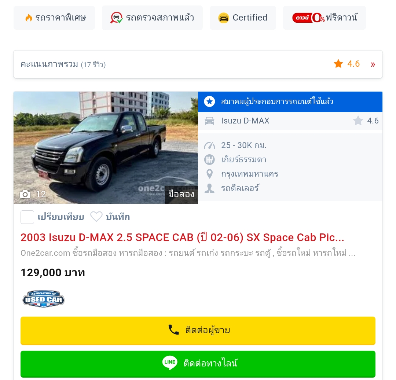
Task: Select the รถราคาพิเศษ filter tab
Action: click(54, 18)
